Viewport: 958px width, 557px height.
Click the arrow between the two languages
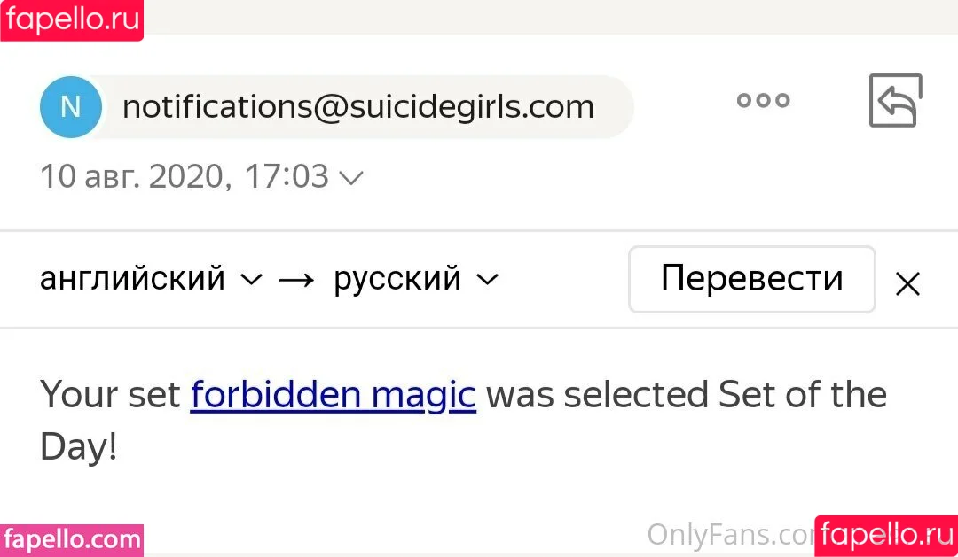coord(297,280)
